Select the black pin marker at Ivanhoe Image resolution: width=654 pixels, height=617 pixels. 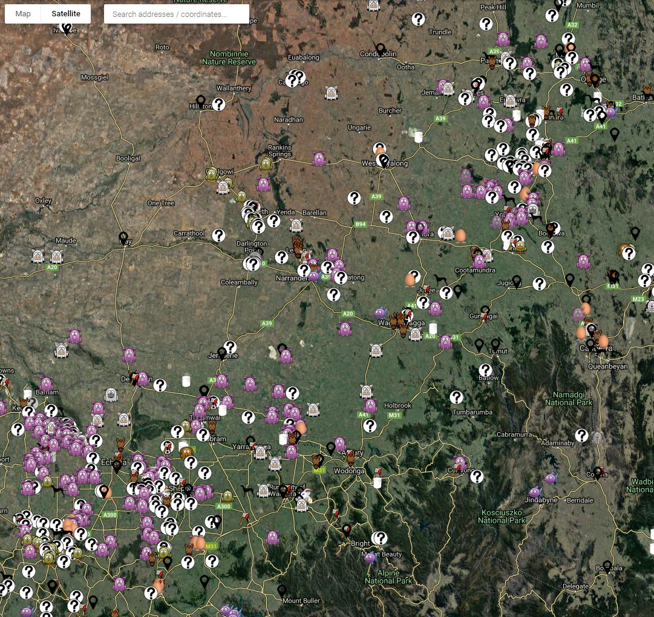[67, 27]
